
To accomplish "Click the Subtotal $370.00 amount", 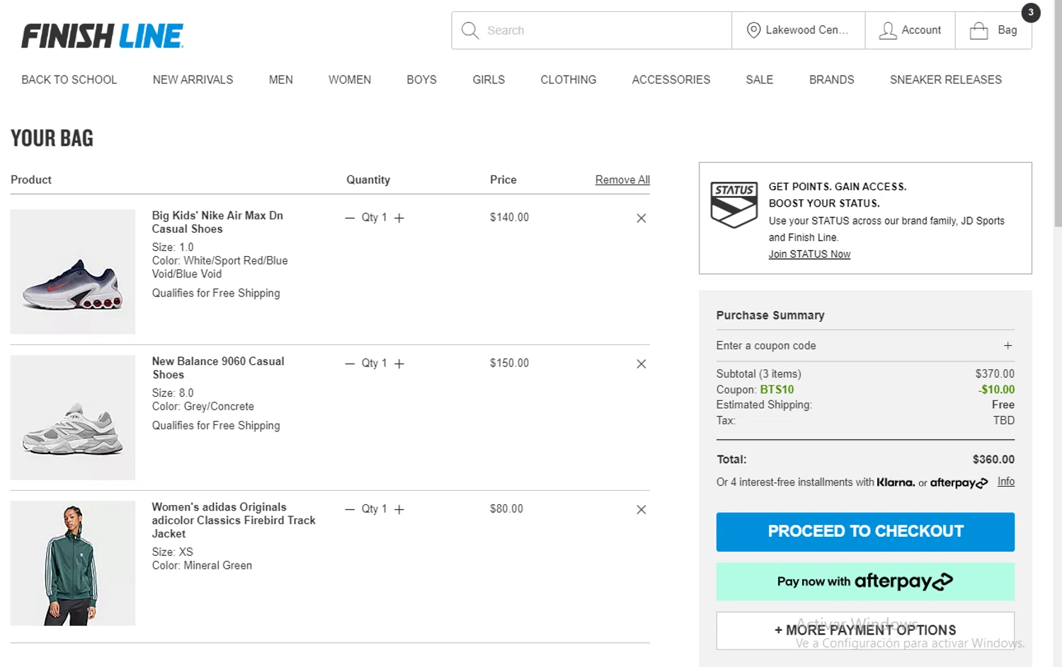I will [x=995, y=374].
